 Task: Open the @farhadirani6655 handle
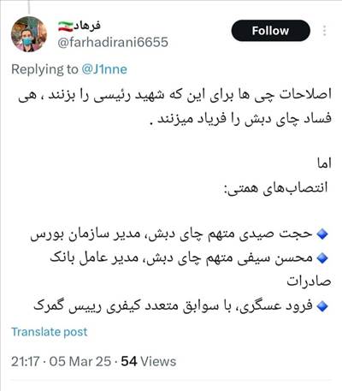[113, 43]
